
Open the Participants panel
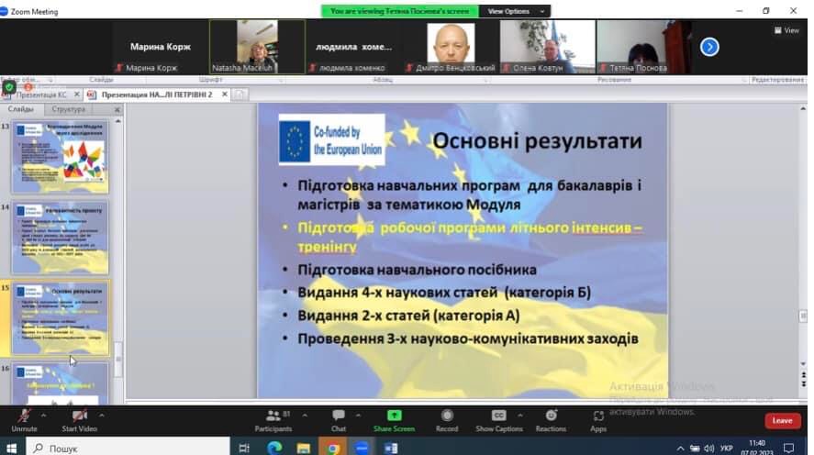(x=273, y=420)
